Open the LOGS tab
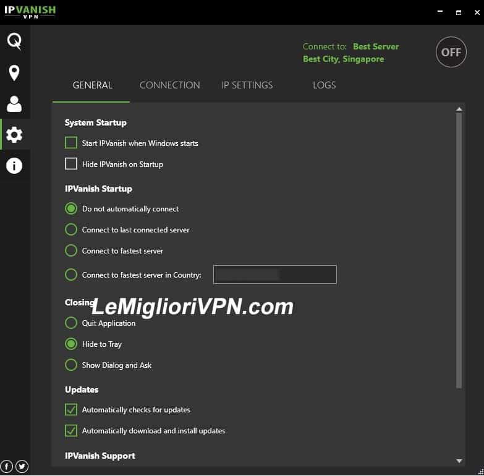This screenshot has width=484, height=476. (x=324, y=85)
